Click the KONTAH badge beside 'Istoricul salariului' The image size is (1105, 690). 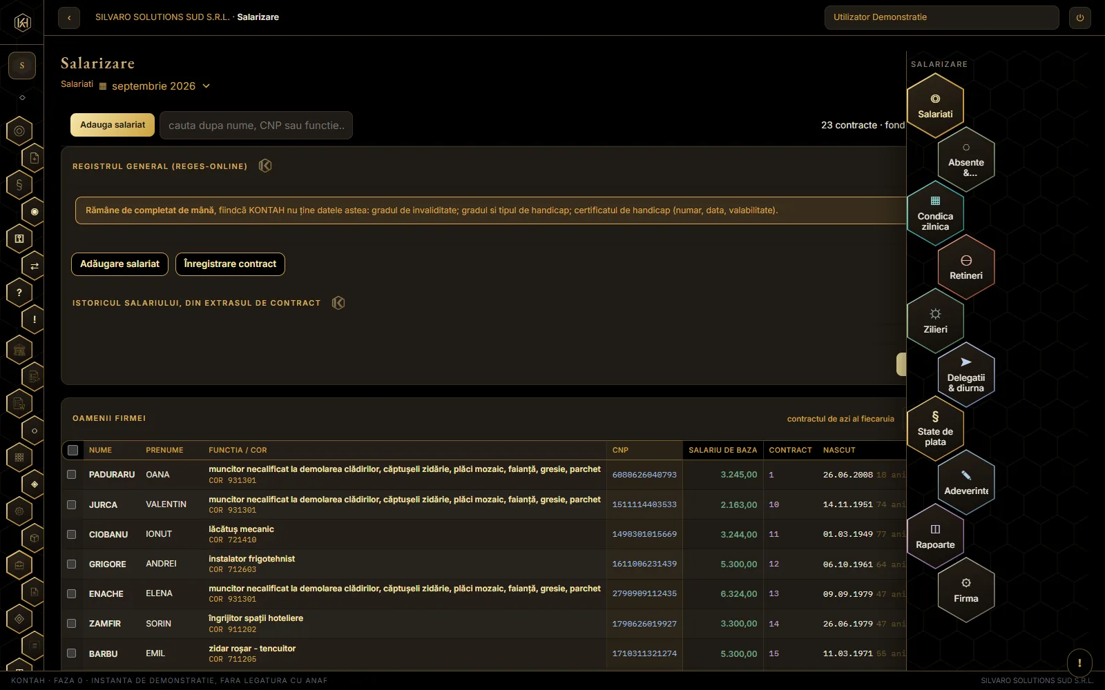[338, 303]
